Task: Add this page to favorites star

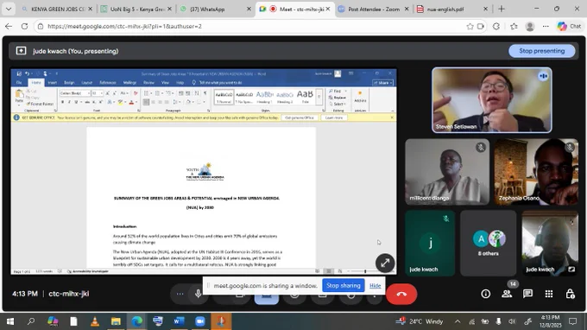Action: [470, 26]
